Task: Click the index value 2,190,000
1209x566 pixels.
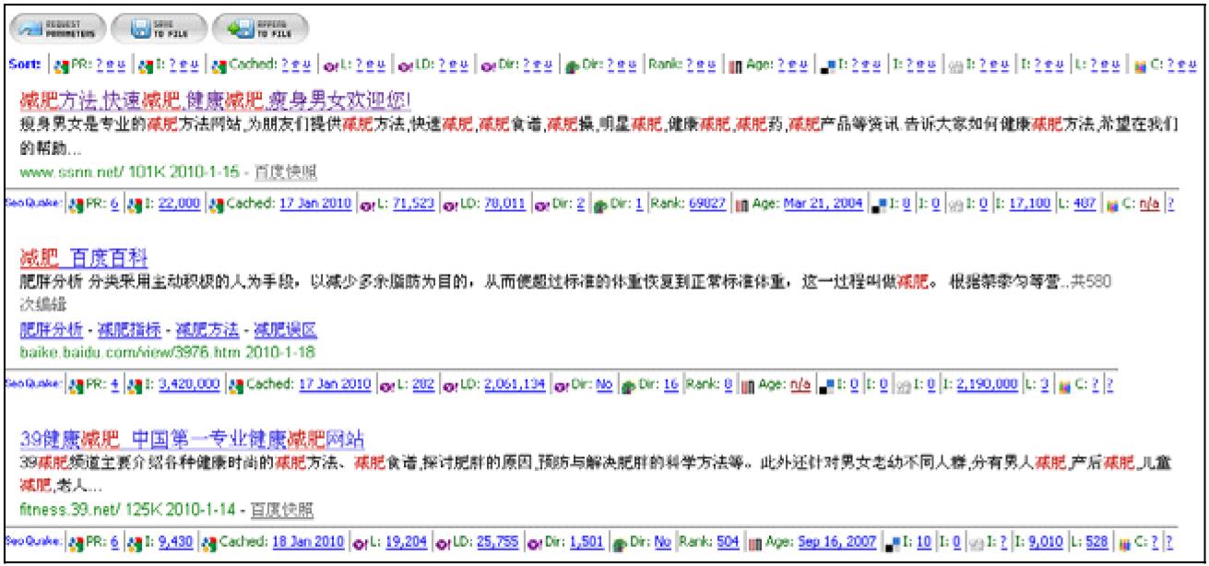Action: pyautogui.click(x=989, y=383)
